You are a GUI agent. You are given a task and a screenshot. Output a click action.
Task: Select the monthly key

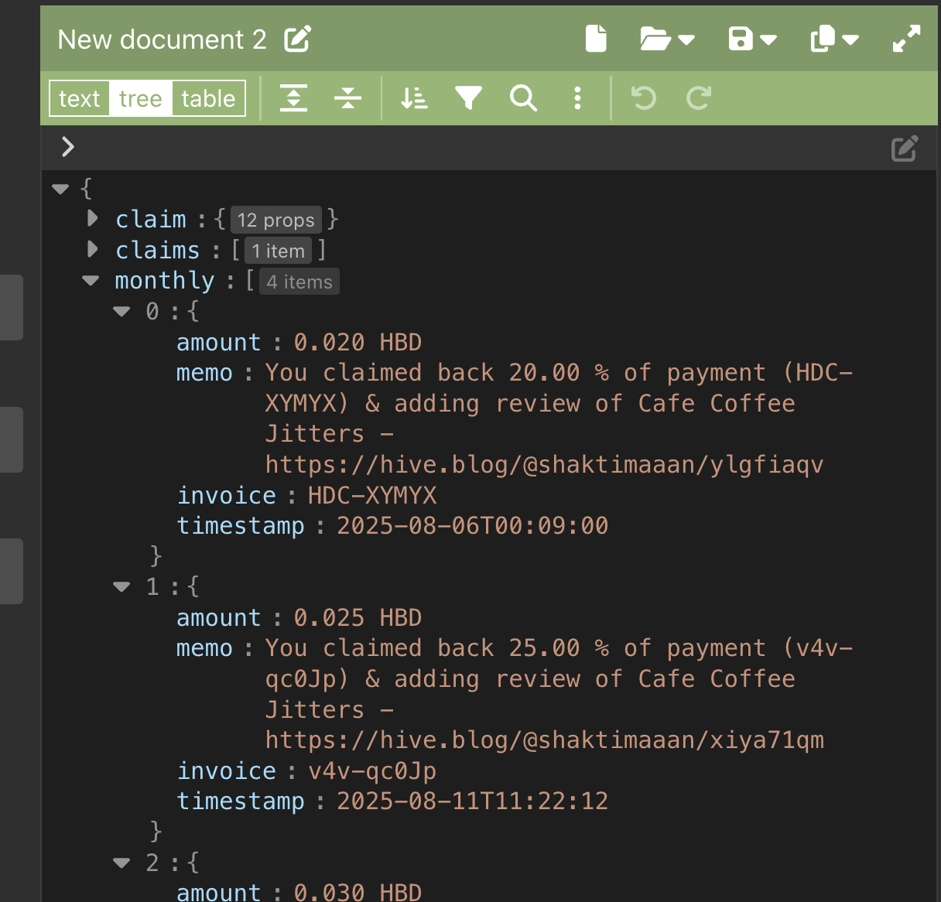[x=165, y=281]
